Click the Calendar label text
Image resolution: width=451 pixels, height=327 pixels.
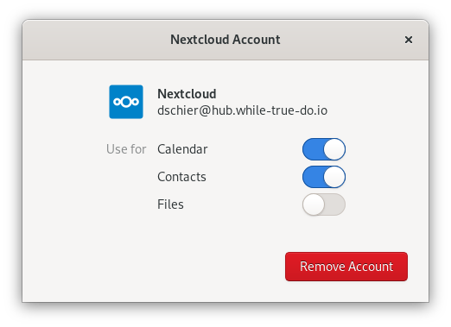tap(182, 149)
